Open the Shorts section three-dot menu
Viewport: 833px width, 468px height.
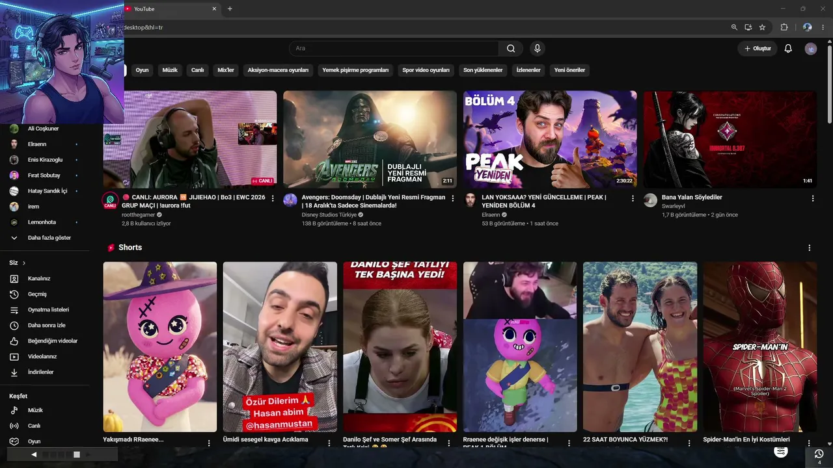point(810,248)
